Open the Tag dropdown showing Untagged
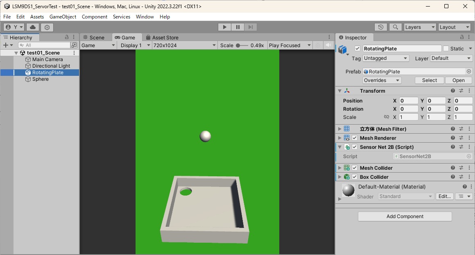The image size is (475, 255). [386, 58]
